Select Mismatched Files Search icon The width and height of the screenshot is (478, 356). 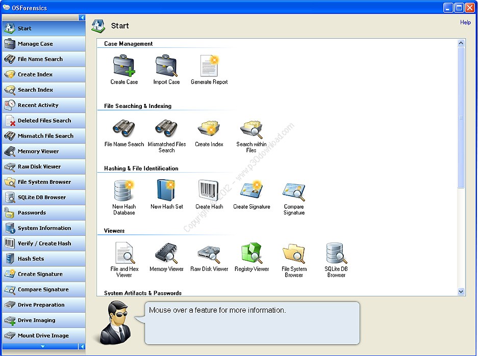[166, 128]
